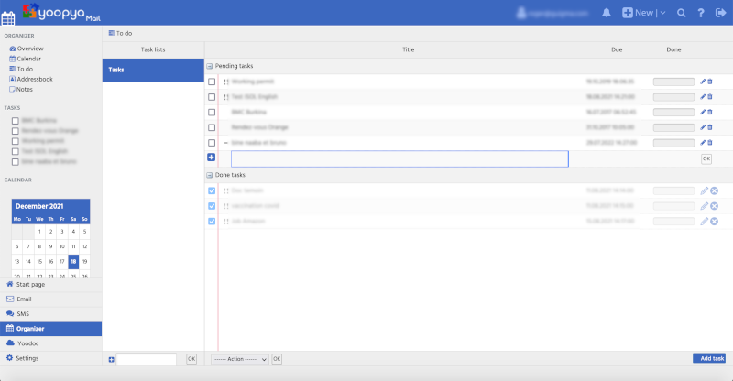Check the first task in the sidebar Tasks list
The height and width of the screenshot is (381, 733).
tap(15, 119)
